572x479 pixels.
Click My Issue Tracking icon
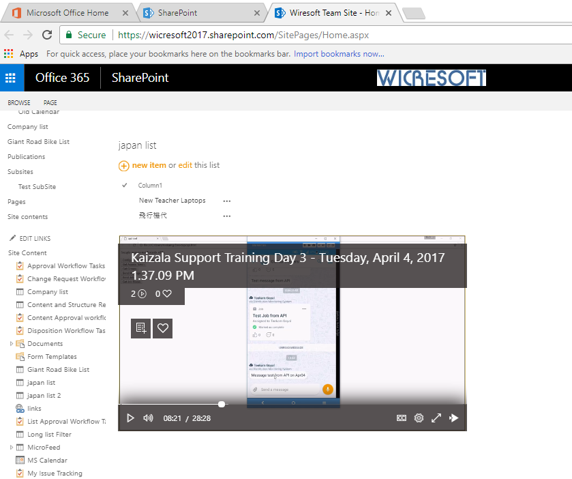[x=20, y=473]
